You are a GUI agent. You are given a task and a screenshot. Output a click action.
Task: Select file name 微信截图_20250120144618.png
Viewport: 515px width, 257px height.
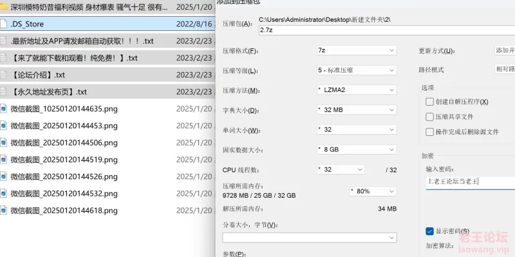64,211
